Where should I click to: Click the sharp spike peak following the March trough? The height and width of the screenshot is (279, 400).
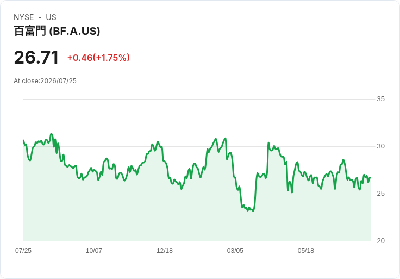[x=268, y=142]
